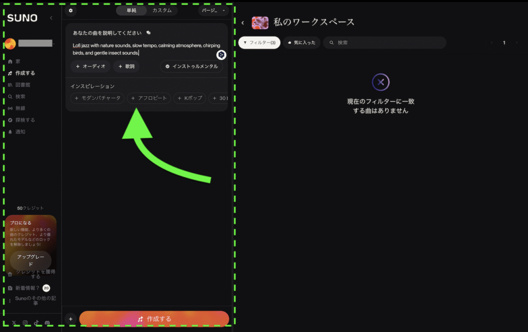Click the X (Twitter) icon in sidebar

14,323
